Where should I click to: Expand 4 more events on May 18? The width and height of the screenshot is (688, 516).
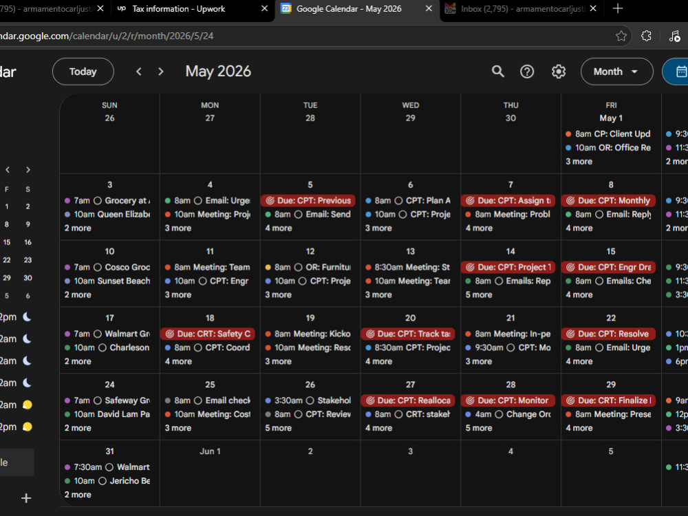(x=178, y=362)
